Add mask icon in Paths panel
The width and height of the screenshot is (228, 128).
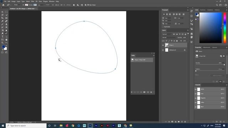pos(144,92)
